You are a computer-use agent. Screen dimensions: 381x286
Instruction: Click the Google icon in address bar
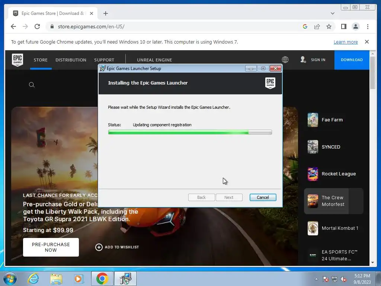click(305, 26)
